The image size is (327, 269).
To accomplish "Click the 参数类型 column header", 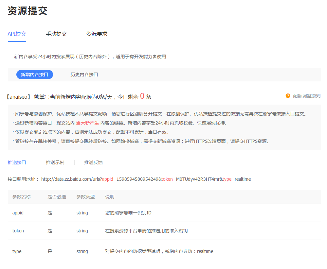I will [85, 197].
